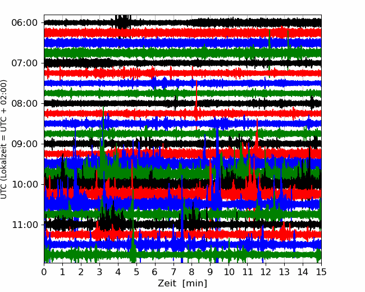Viewport: 365px width, 292px height.
Task: Click the x-axis tick label 0
Action: pos(44,272)
